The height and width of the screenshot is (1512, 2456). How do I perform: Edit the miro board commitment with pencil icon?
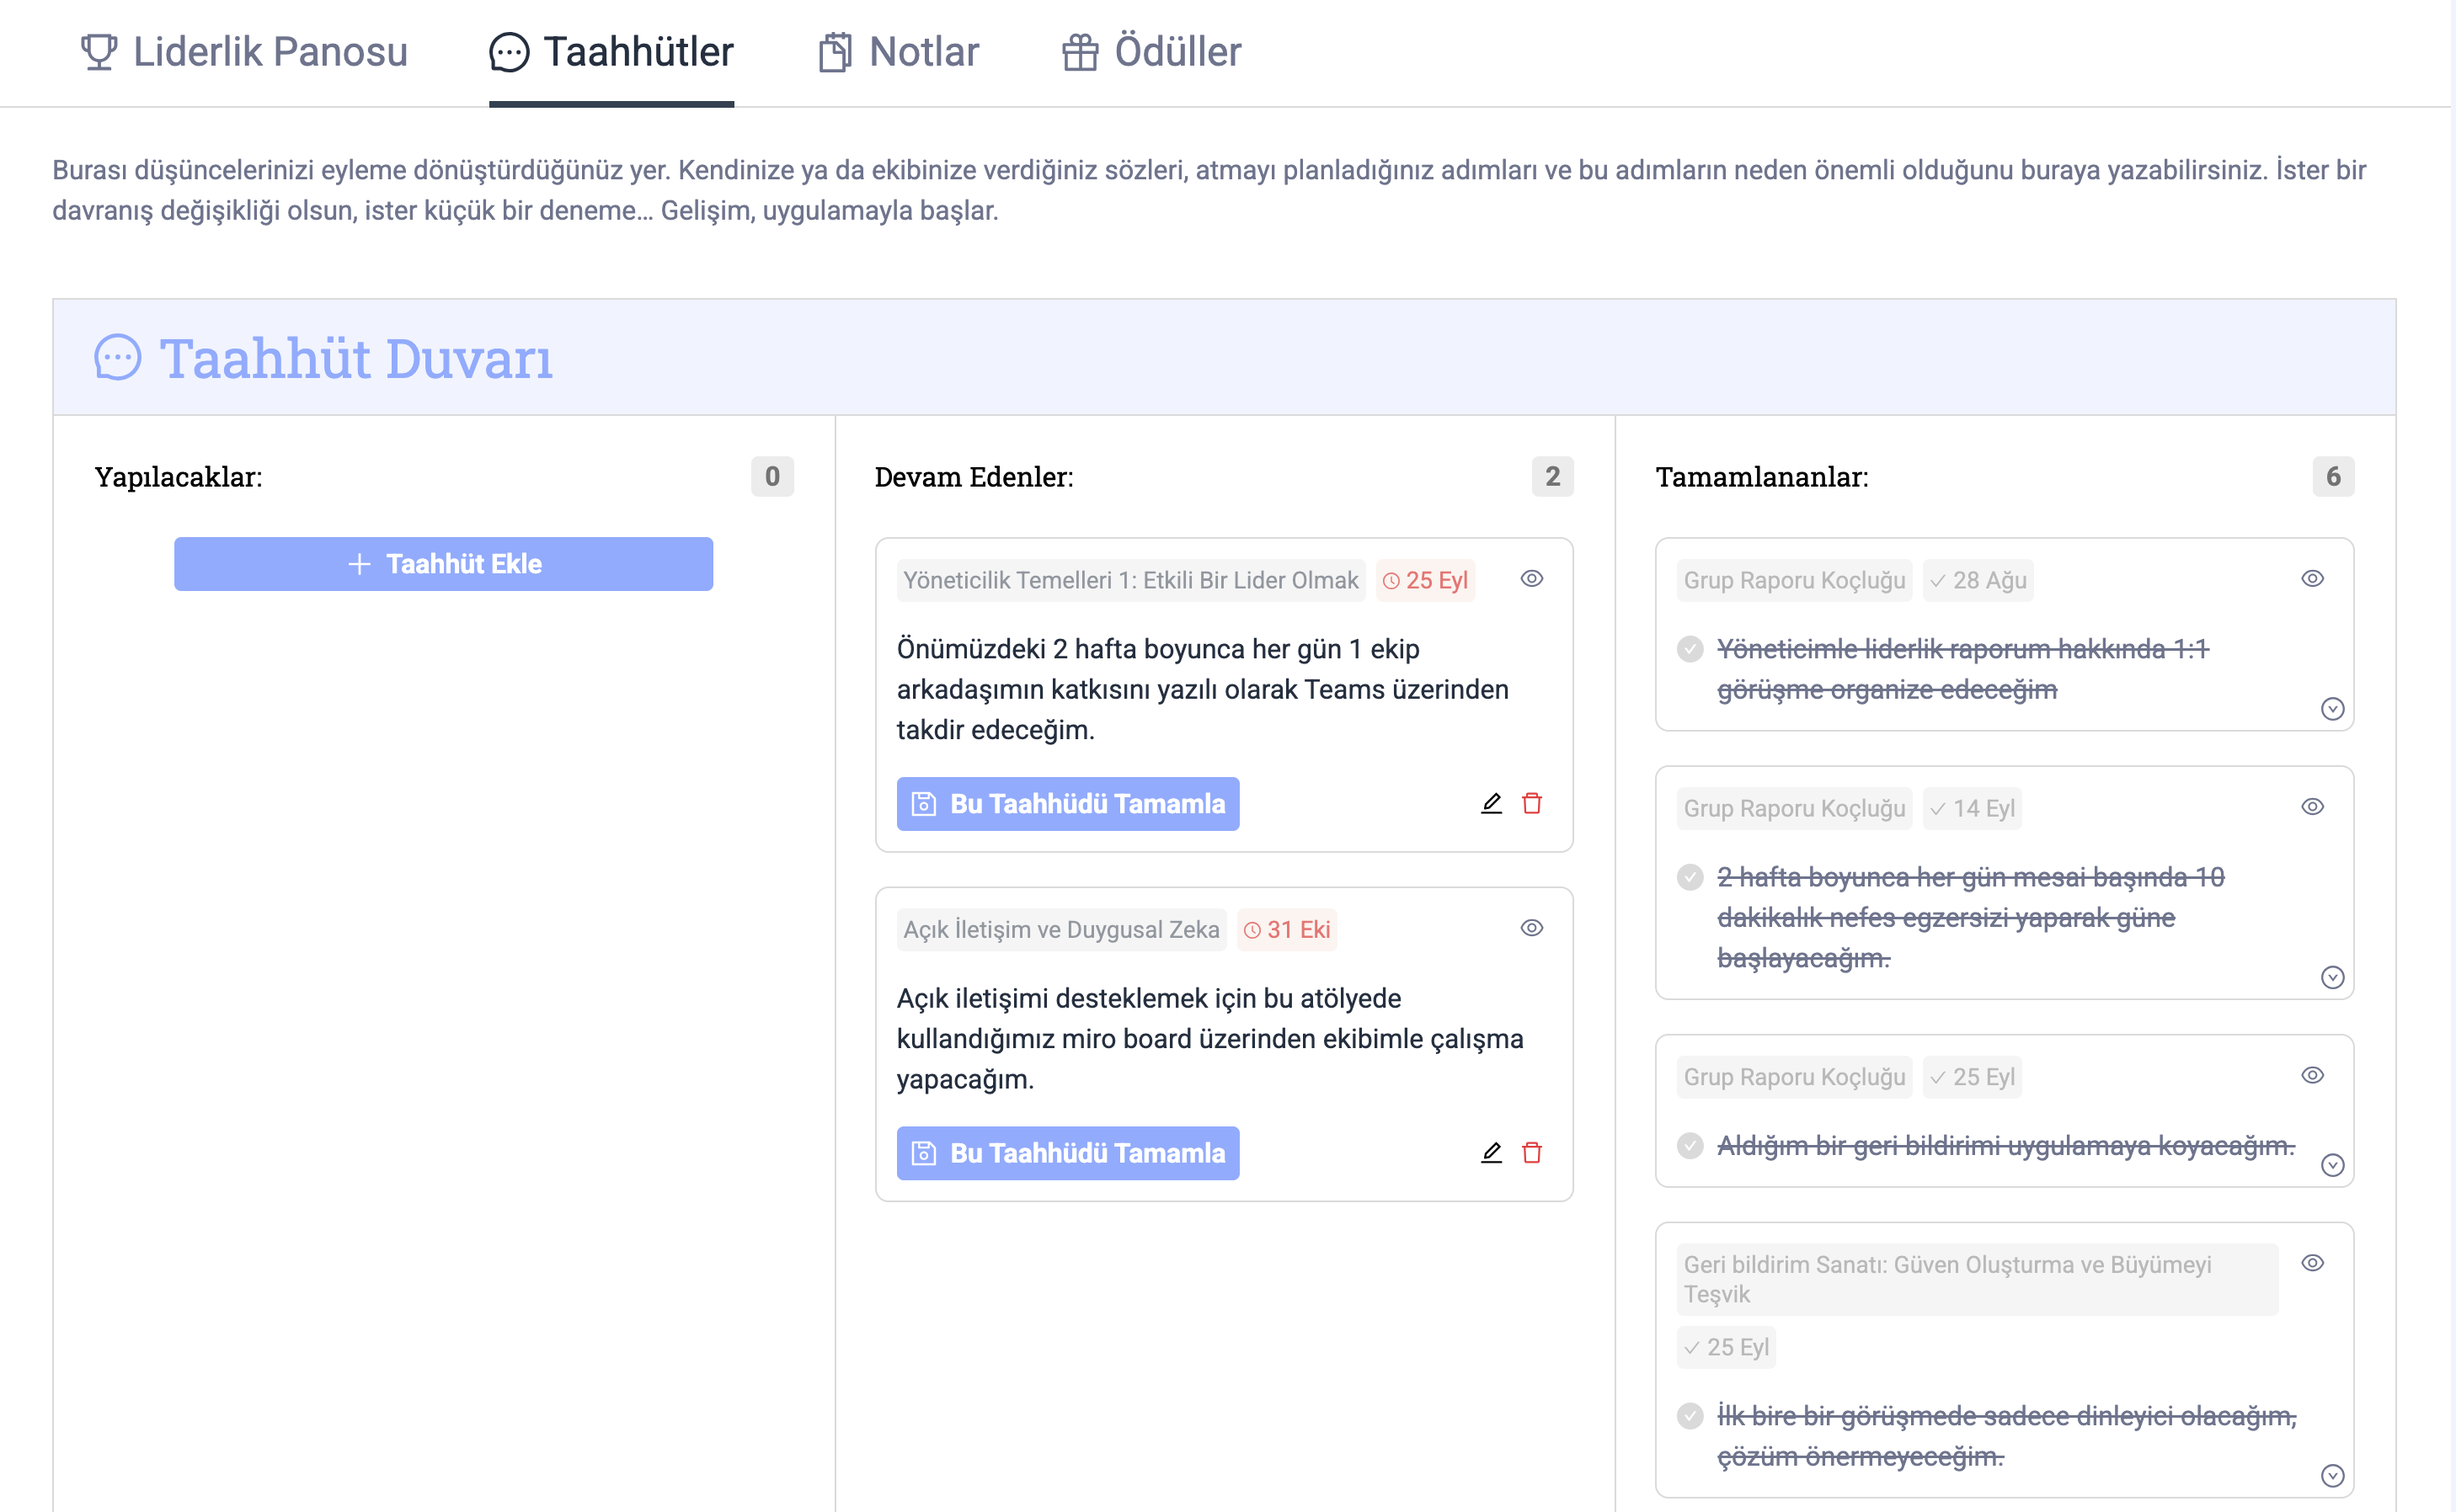1491,1152
